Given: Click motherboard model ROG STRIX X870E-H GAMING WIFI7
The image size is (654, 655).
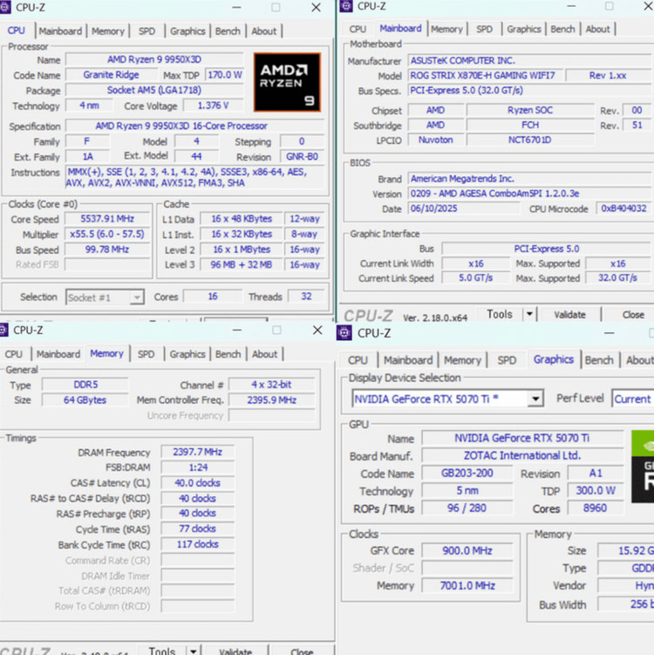Looking at the screenshot, I should coord(485,76).
